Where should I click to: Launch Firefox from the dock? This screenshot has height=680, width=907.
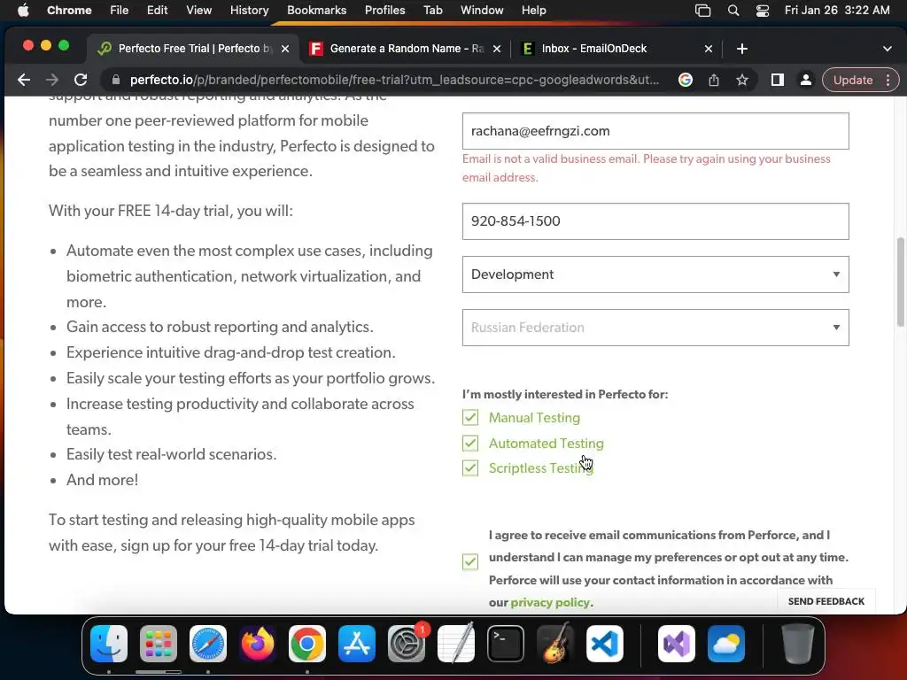point(258,644)
